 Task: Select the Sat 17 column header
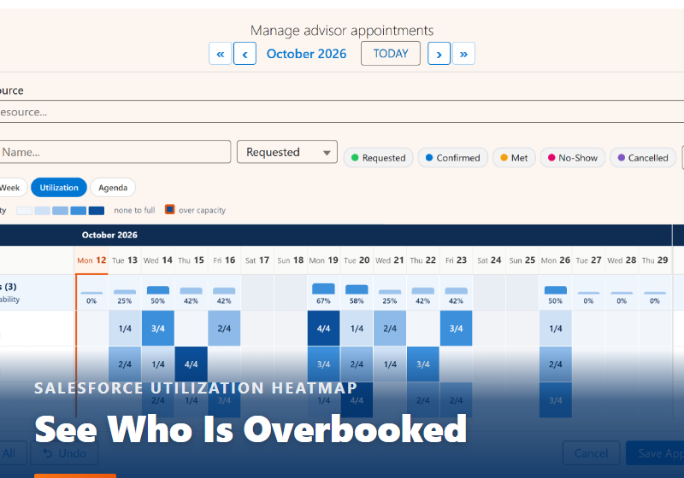(x=257, y=260)
